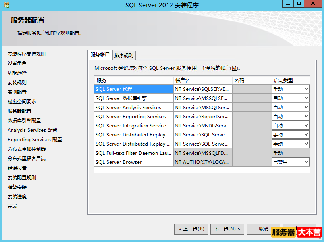The width and height of the screenshot is (324, 242).
Task: Select the SQL Server Reporting Services row
Action: (134, 116)
